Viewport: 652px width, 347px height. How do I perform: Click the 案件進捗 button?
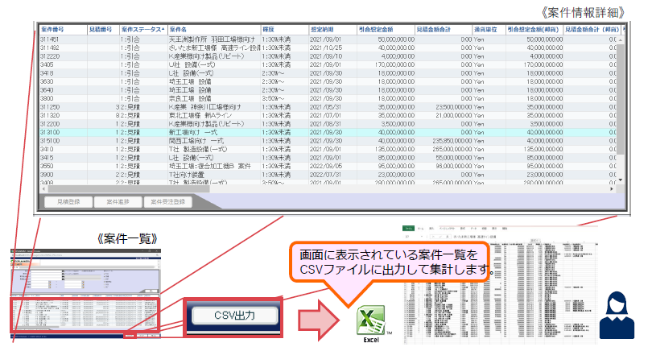click(118, 202)
